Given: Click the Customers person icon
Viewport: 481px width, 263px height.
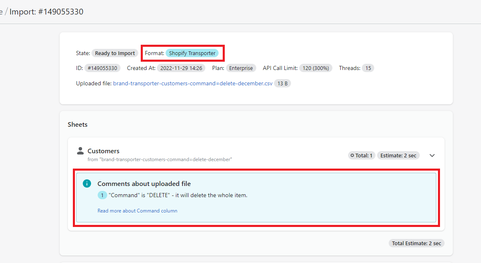Looking at the screenshot, I should pyautogui.click(x=80, y=151).
